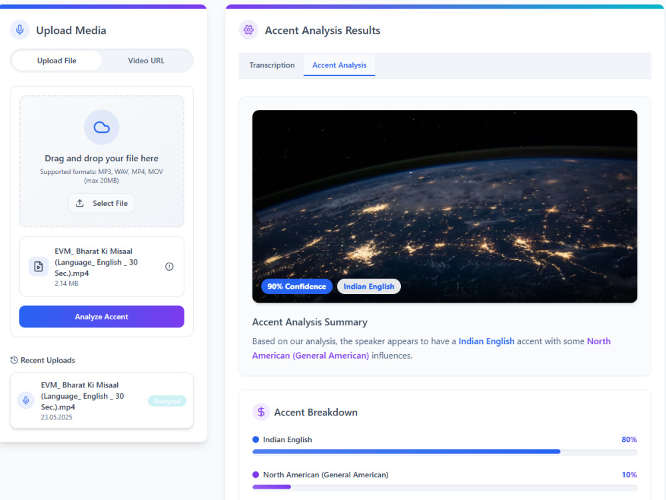The height and width of the screenshot is (500, 666).
Task: Click North American (General American) link in summary
Action: (432, 348)
